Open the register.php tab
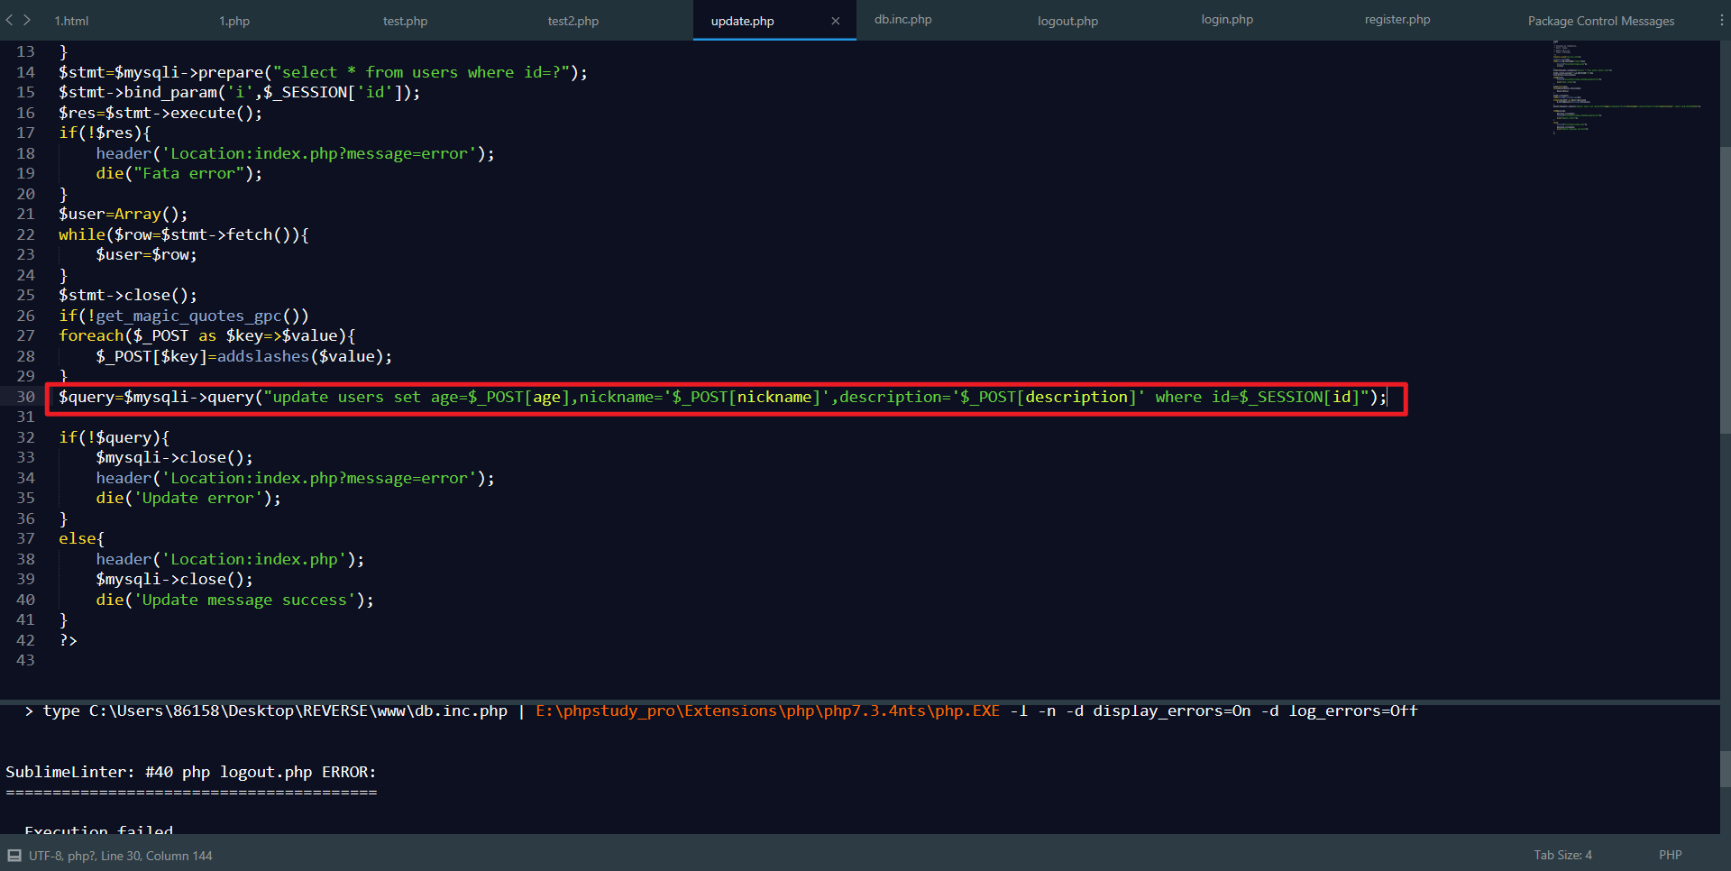 click(x=1397, y=20)
